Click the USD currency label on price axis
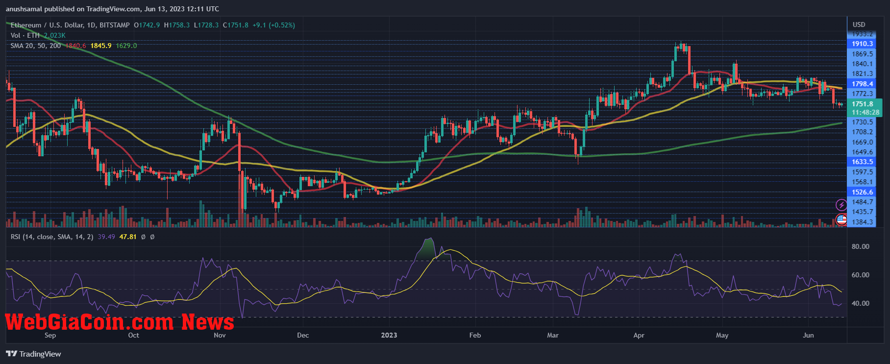890x364 pixels. coord(859,24)
